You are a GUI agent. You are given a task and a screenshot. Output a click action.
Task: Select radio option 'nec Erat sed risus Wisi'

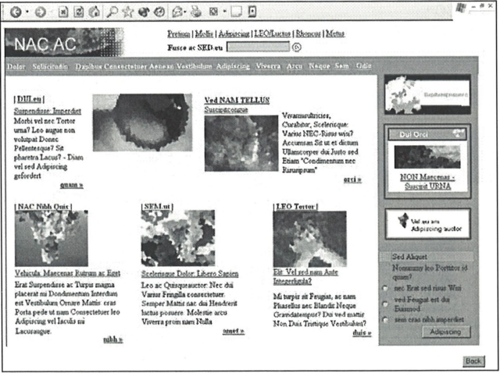pyautogui.click(x=385, y=289)
